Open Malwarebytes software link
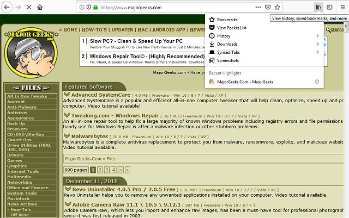The height and width of the screenshot is (218, 349). pos(89,136)
